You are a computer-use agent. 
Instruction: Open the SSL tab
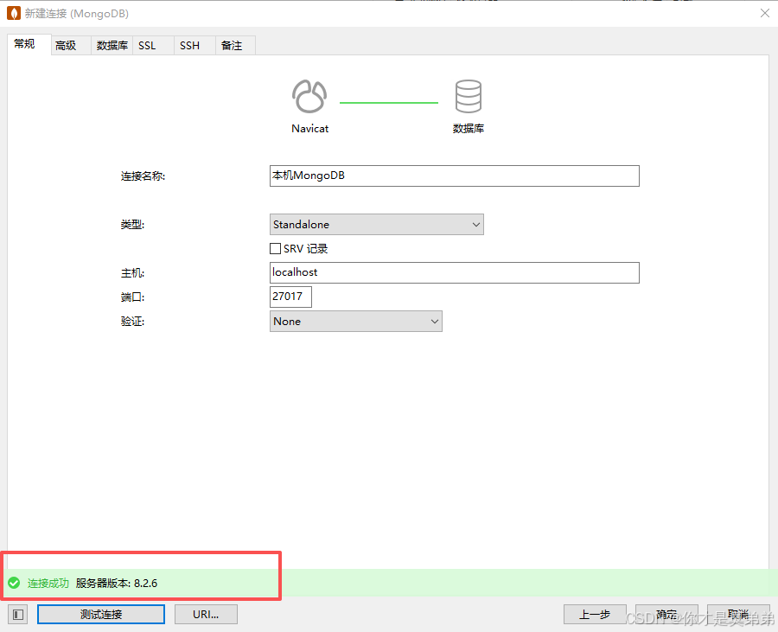click(153, 46)
